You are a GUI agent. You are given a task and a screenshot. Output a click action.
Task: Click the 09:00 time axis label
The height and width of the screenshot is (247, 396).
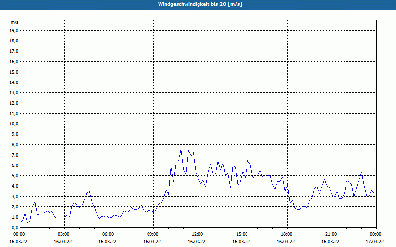click(x=153, y=234)
